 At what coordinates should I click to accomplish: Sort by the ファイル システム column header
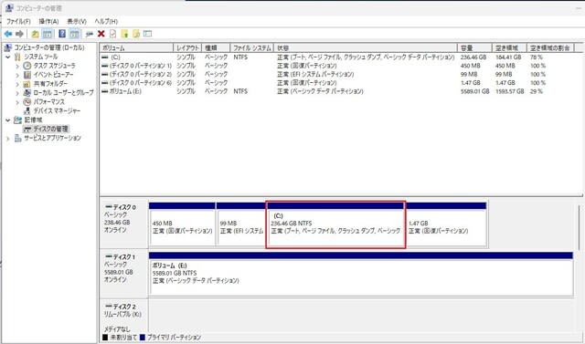point(252,47)
